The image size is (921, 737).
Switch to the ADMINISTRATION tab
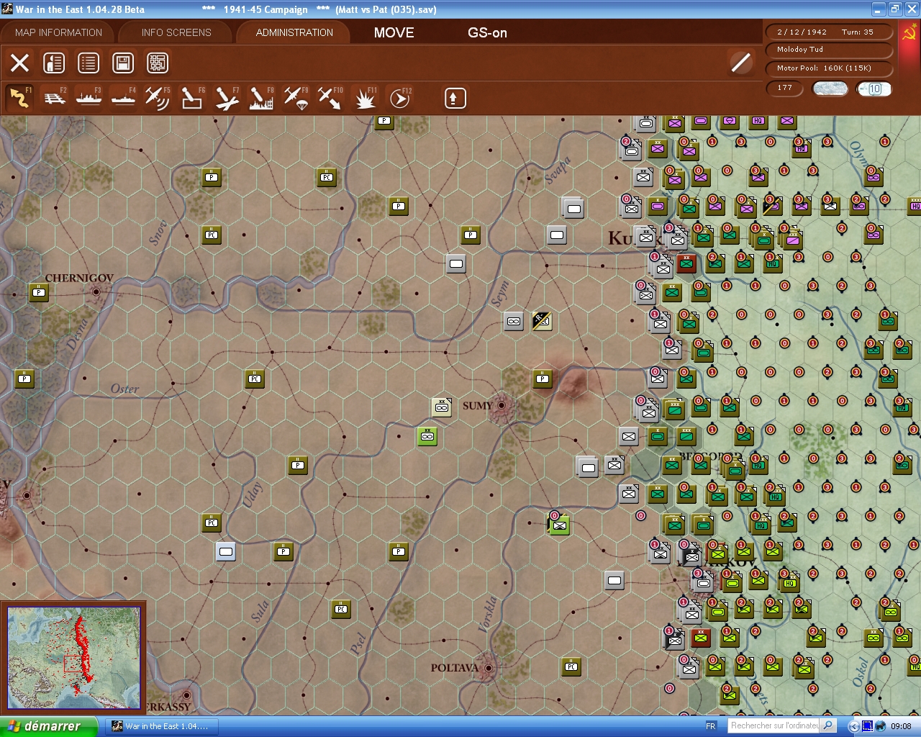[294, 32]
